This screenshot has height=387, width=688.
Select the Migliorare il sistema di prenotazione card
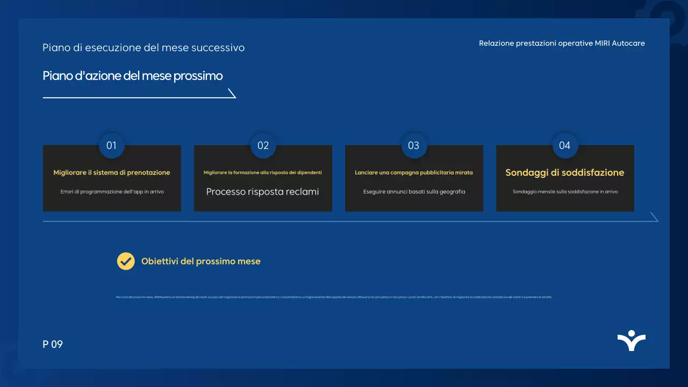click(112, 178)
